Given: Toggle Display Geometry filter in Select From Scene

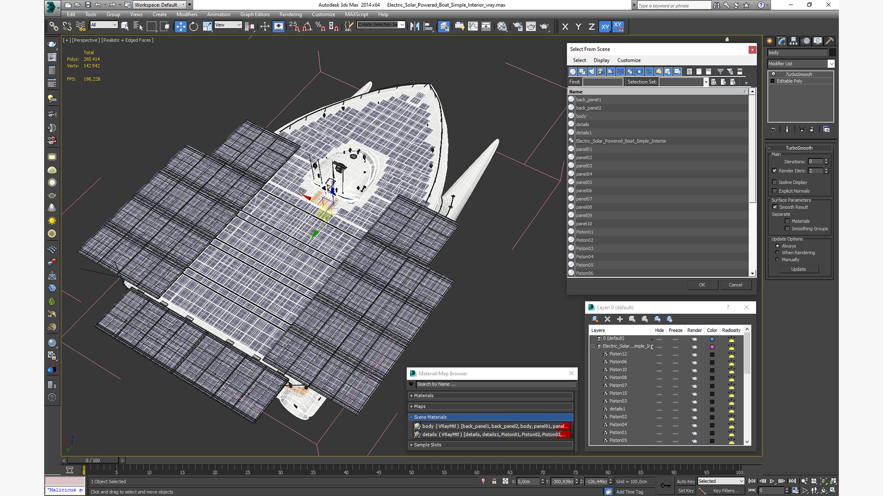Looking at the screenshot, I should click(x=573, y=71).
